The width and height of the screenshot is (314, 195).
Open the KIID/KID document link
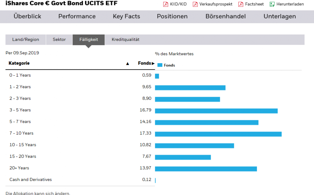[x=178, y=4]
